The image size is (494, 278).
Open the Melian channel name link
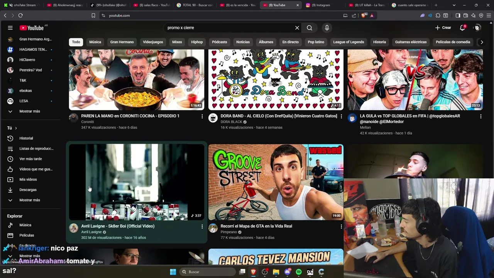click(x=365, y=127)
